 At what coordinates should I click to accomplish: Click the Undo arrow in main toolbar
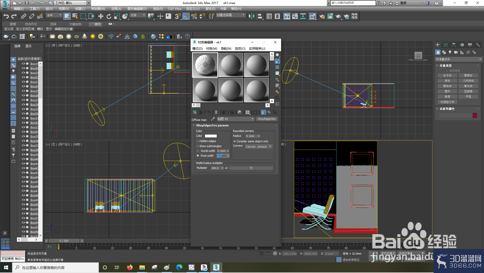coord(6,16)
